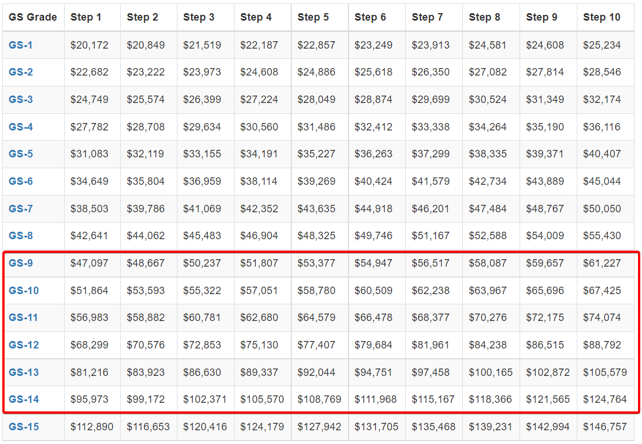Click the Step 10 column header
642x444 pixels.
point(601,17)
